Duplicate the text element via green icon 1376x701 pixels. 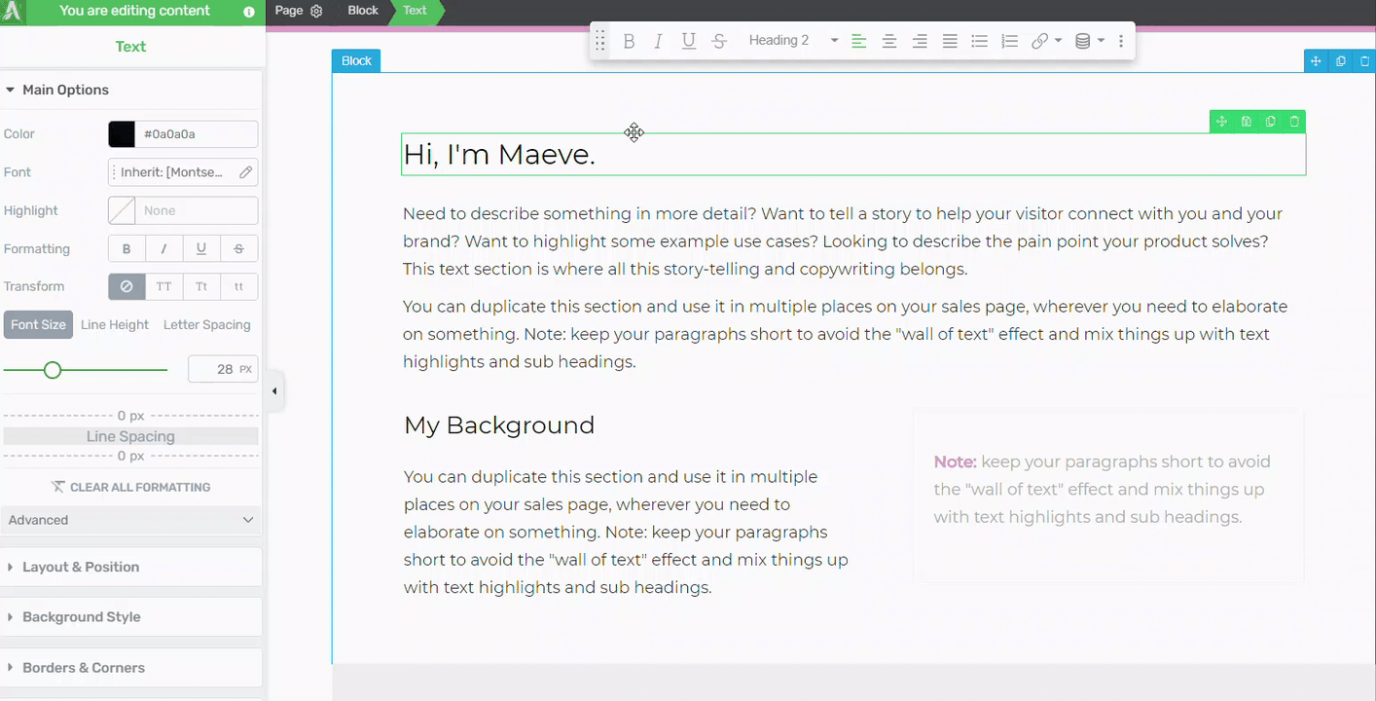click(x=1270, y=122)
